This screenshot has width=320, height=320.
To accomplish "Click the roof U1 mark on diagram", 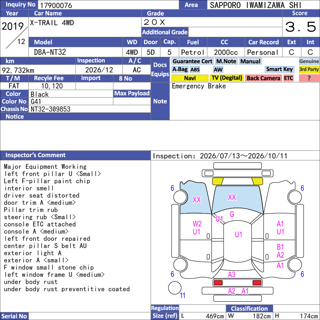I will [238, 234].
